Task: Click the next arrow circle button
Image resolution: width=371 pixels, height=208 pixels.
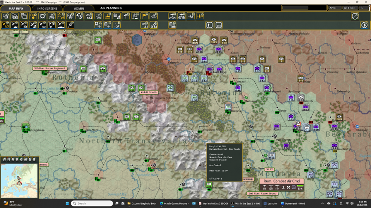Action: coord(365,25)
